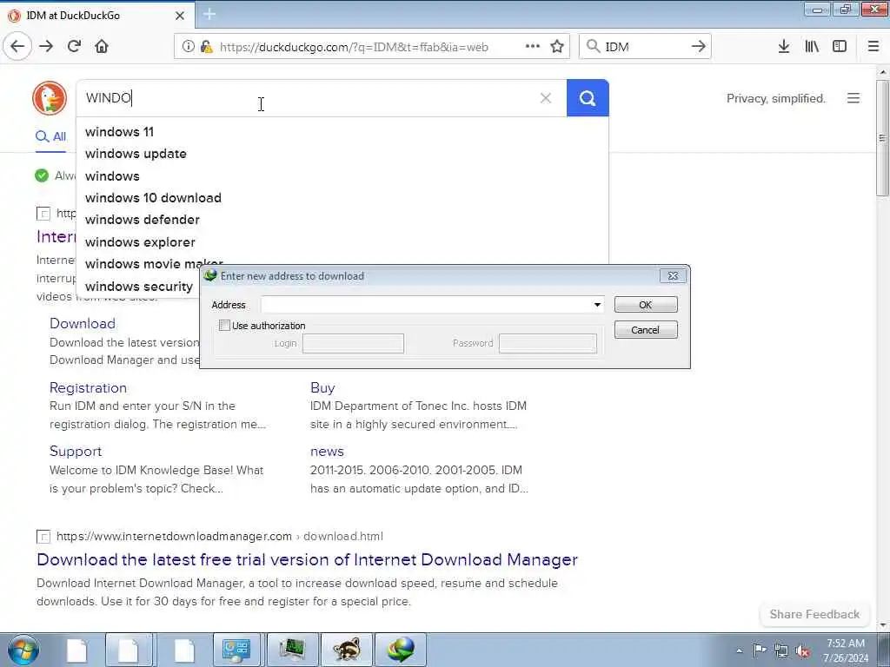Click Cancel in the download dialog
Screen dimensions: 890x667
pos(646,329)
